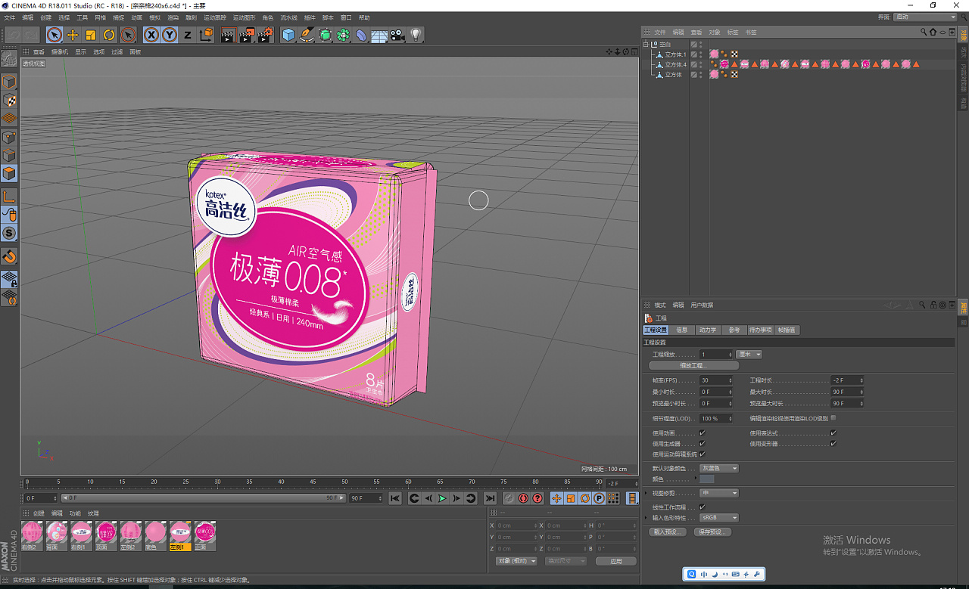Select the Live Selection tool
Viewport: 969px width, 589px height.
coord(55,35)
